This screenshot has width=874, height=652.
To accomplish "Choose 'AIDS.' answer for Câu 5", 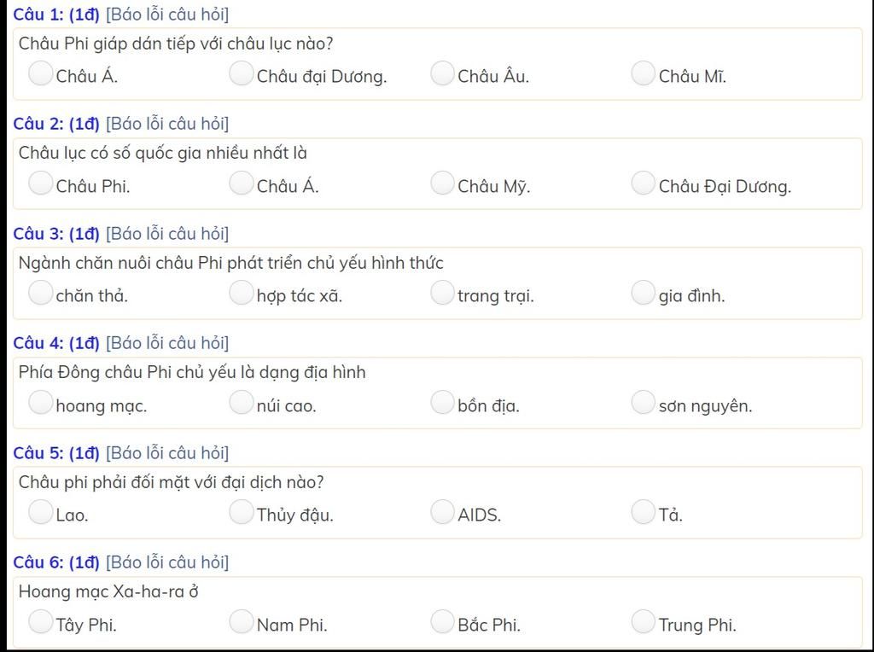I will pyautogui.click(x=442, y=511).
